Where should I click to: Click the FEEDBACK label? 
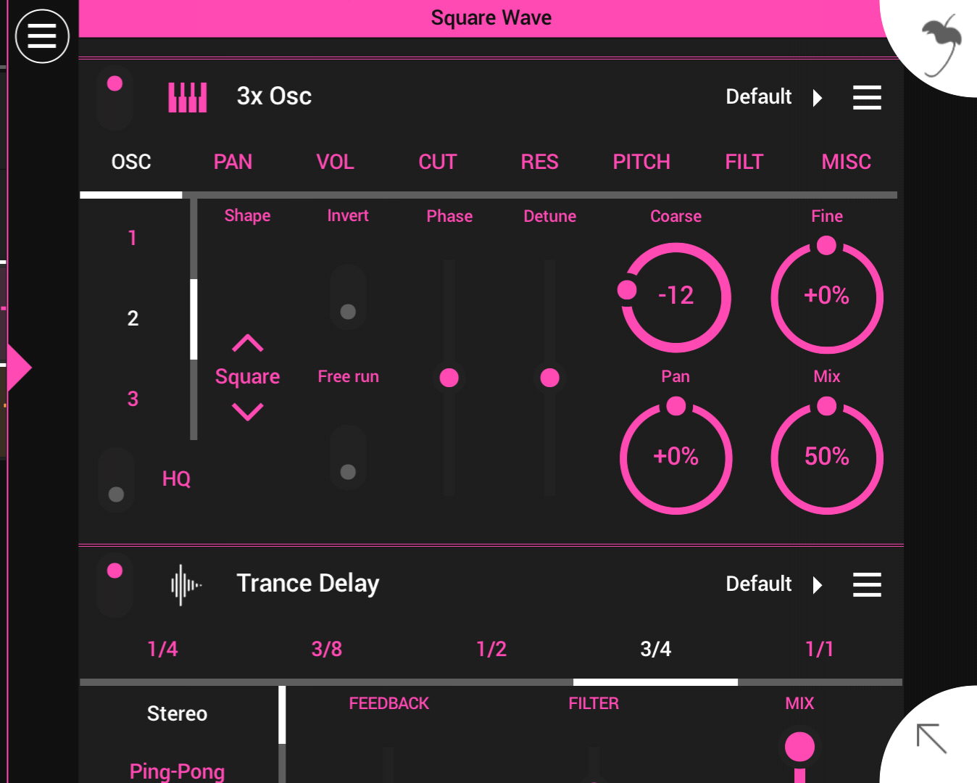pos(388,704)
